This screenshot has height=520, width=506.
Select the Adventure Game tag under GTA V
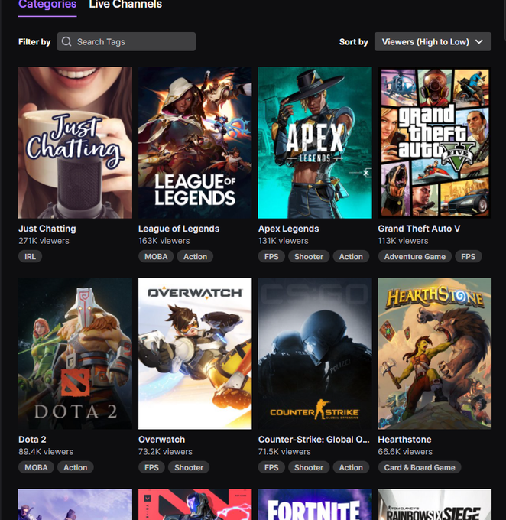click(414, 257)
